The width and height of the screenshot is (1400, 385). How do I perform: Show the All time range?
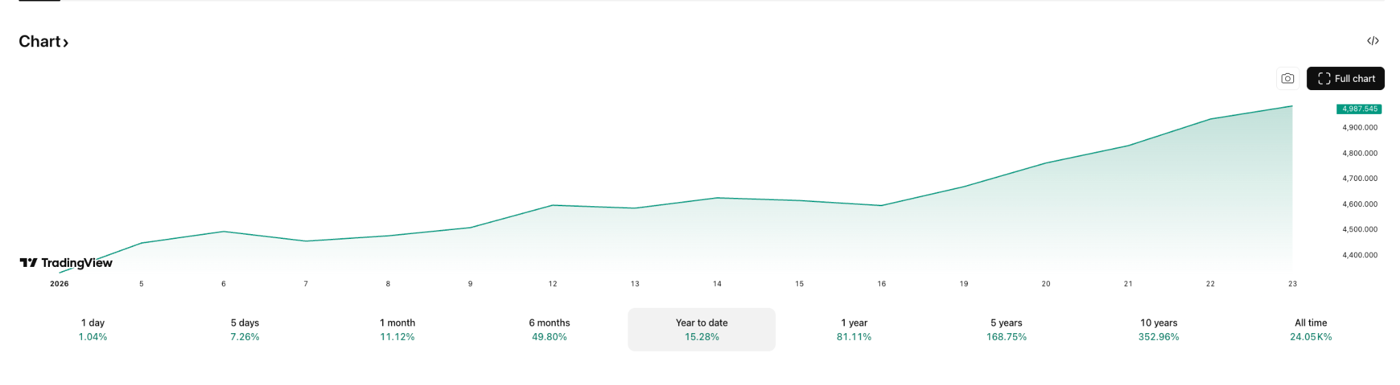[x=1310, y=330]
